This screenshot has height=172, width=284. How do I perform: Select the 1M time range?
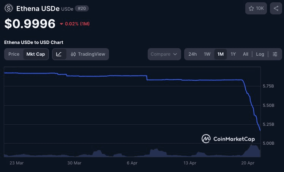220,54
